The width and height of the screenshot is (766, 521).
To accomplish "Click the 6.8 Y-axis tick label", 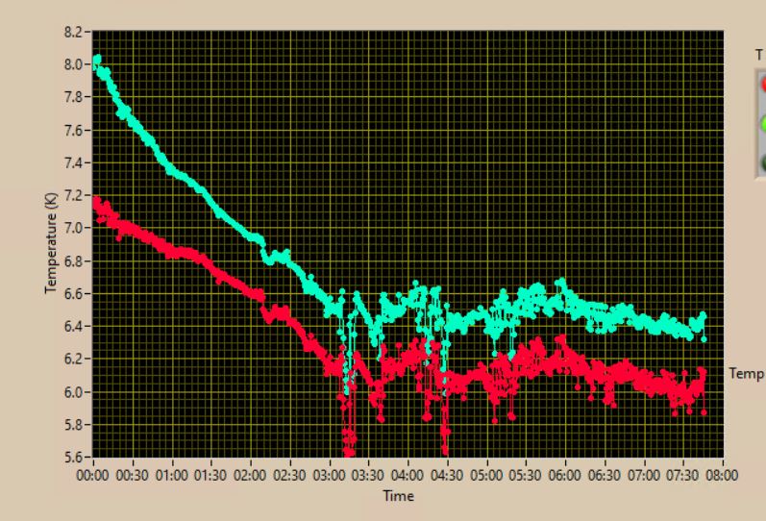I will (73, 261).
